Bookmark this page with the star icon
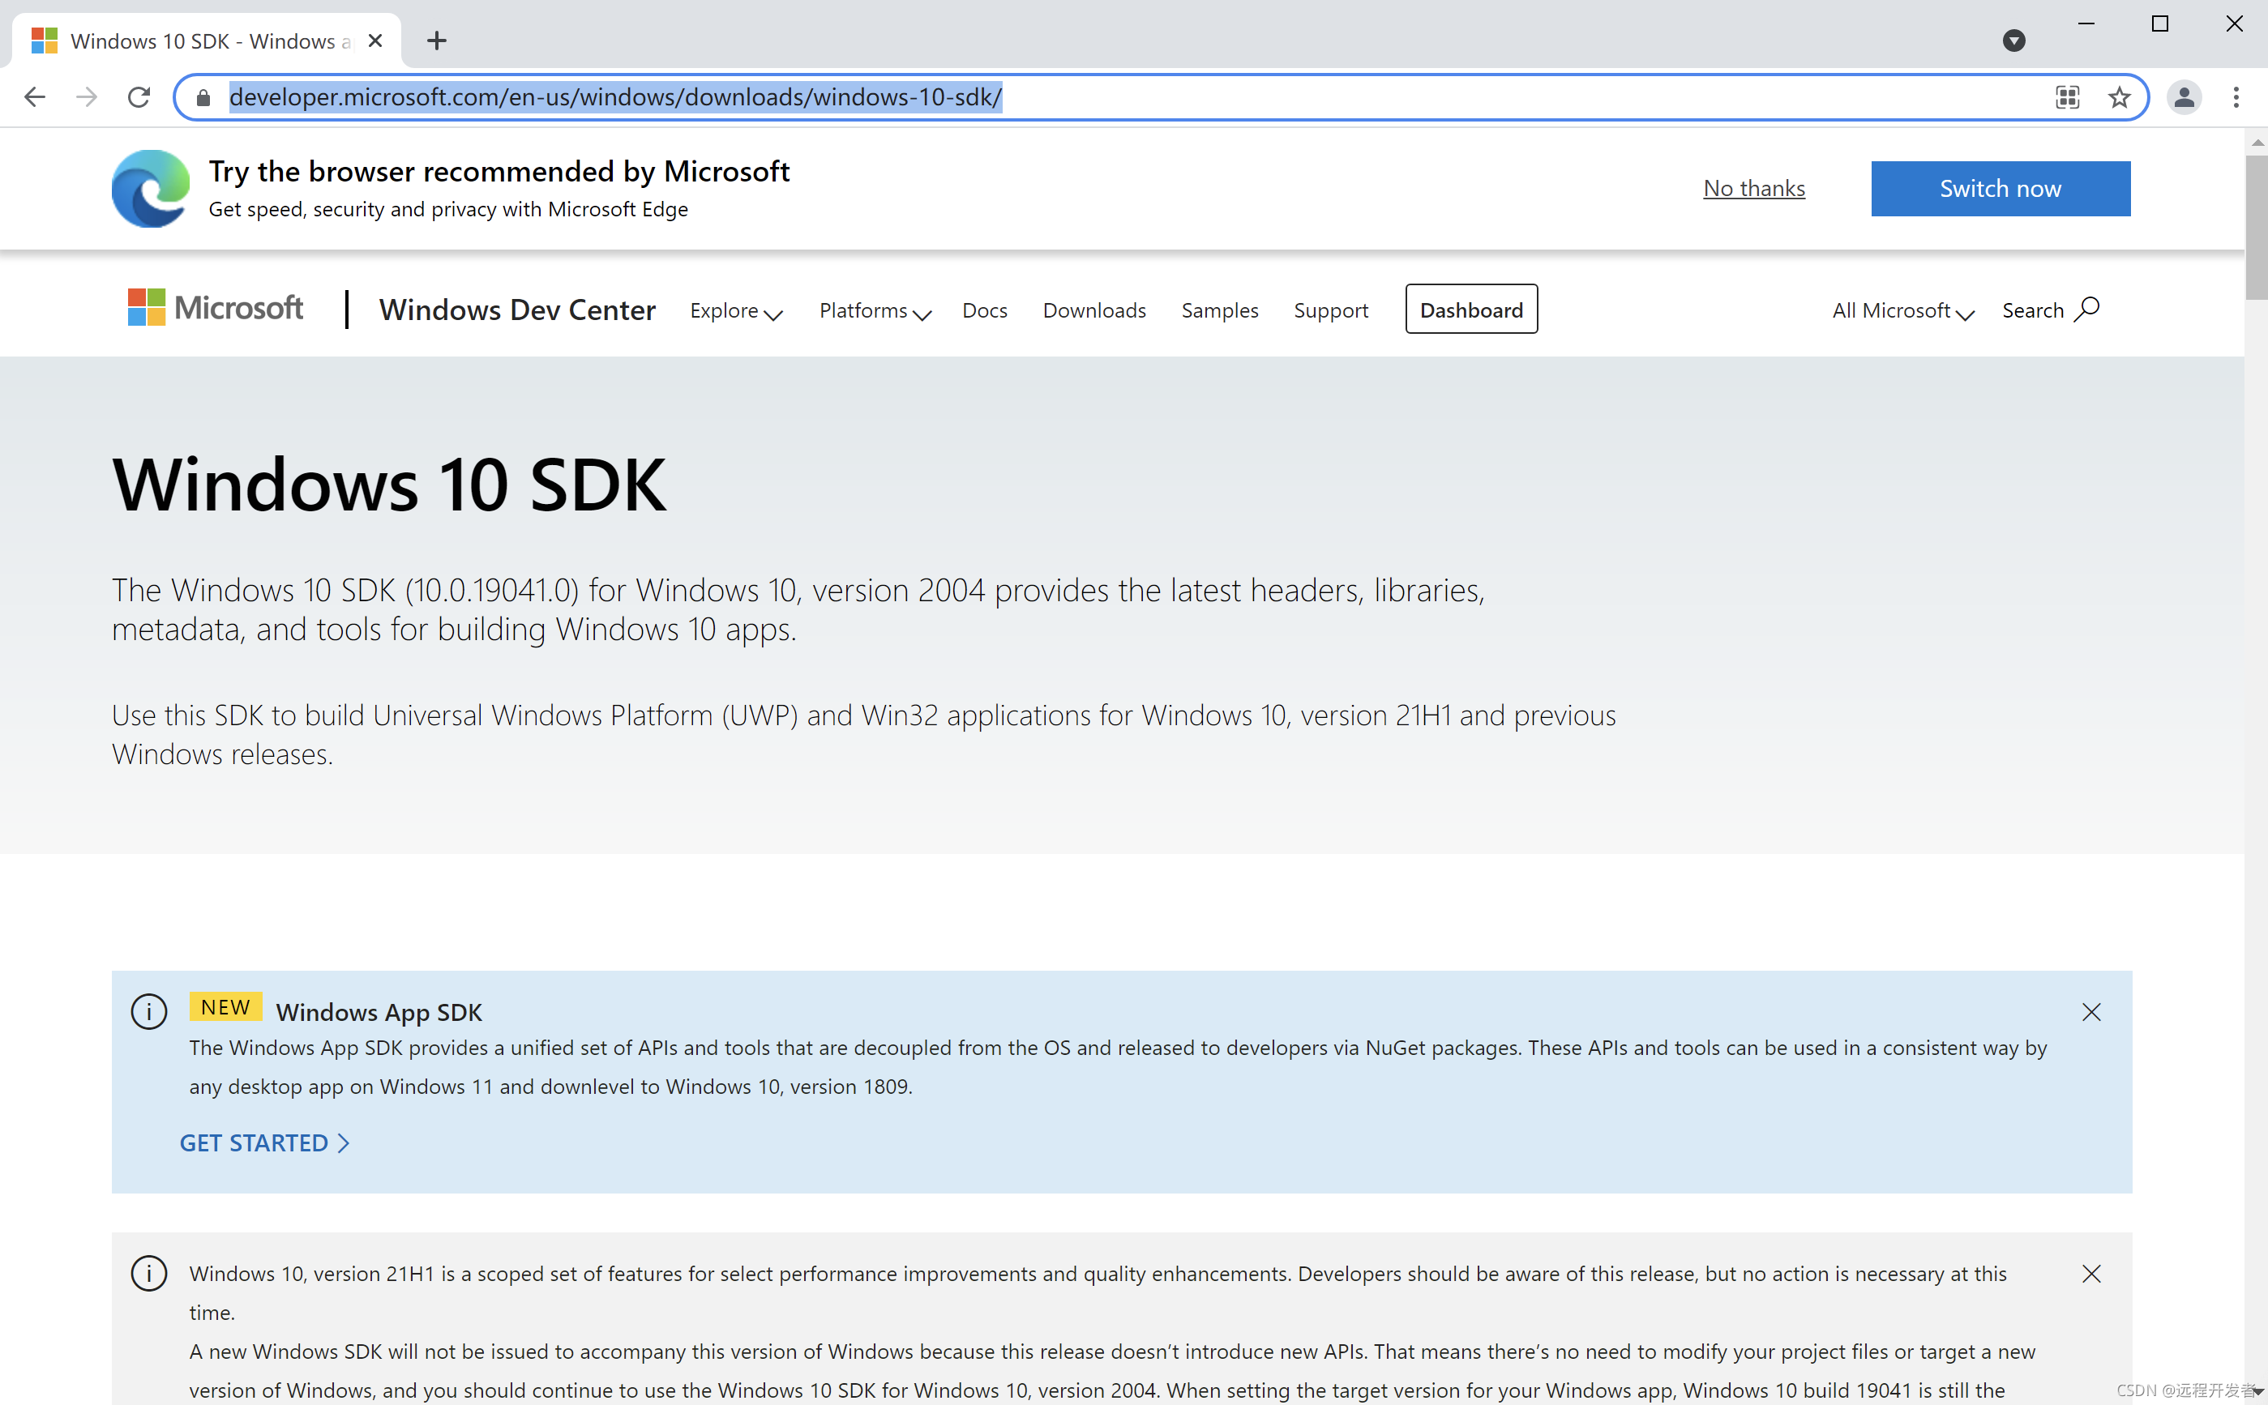This screenshot has width=2268, height=1405. 2120,96
